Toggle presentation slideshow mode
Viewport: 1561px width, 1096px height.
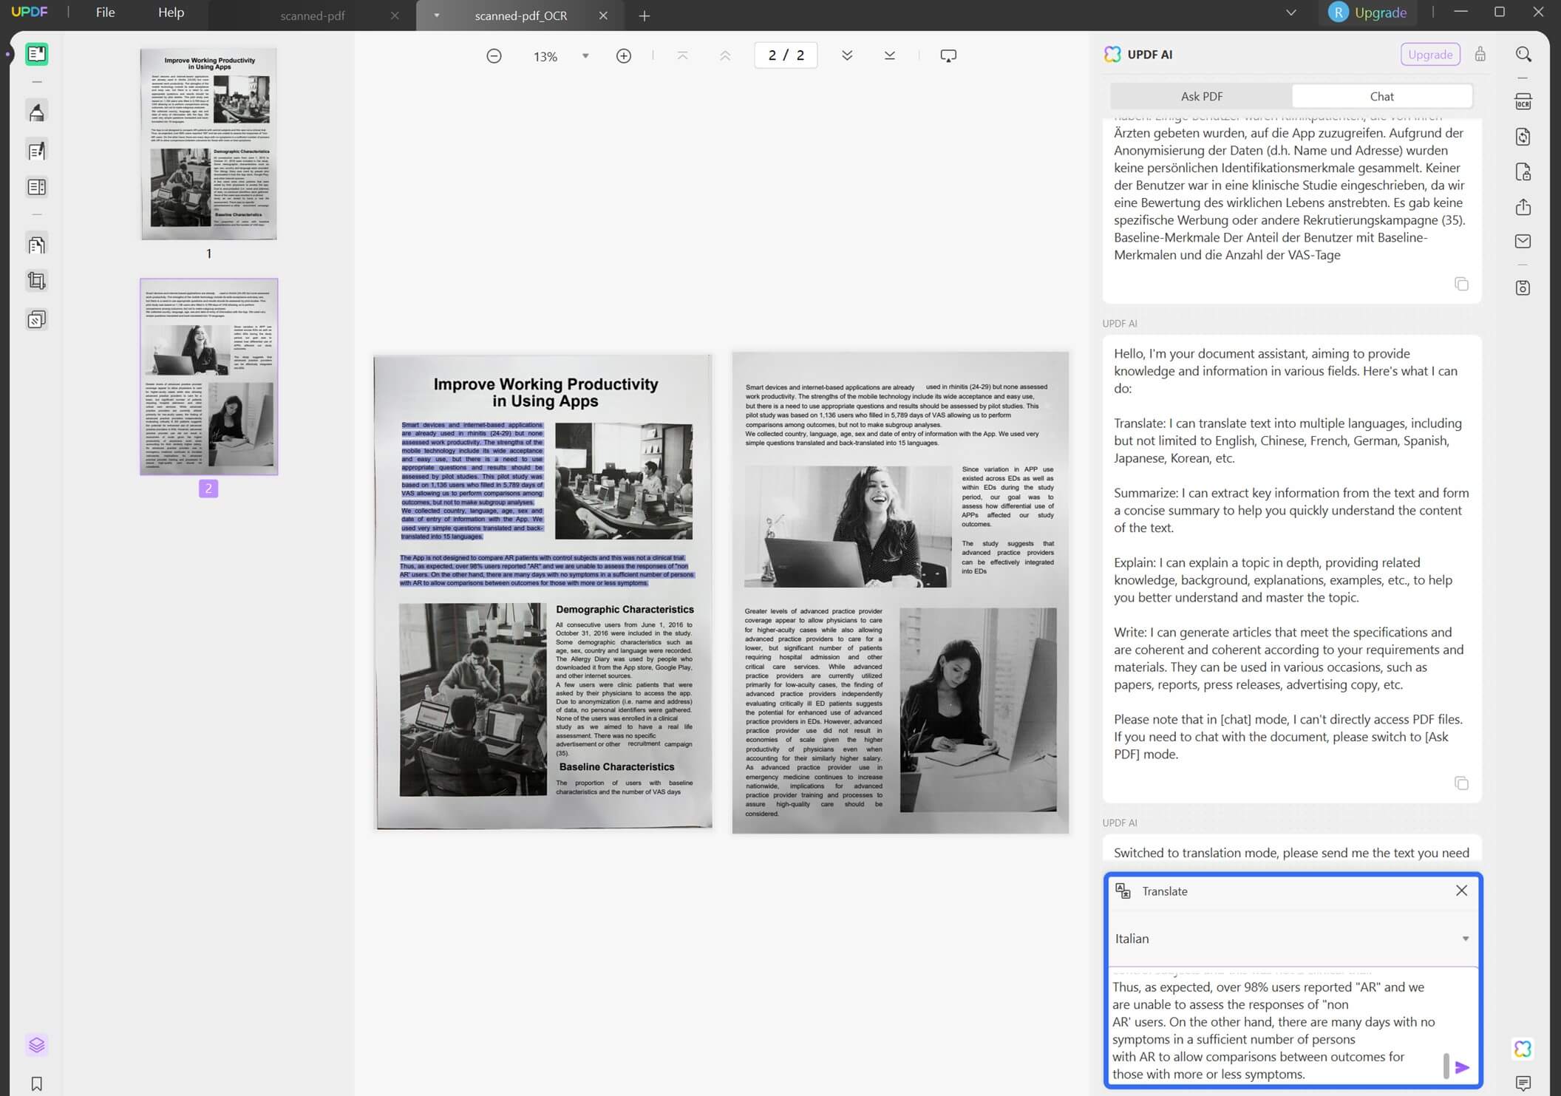948,55
